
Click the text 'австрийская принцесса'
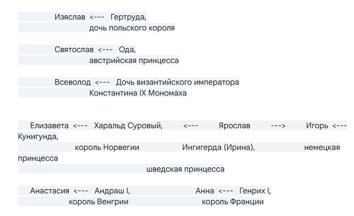(x=134, y=60)
